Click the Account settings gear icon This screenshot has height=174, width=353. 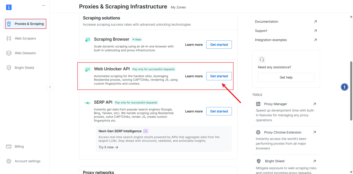click(9, 161)
